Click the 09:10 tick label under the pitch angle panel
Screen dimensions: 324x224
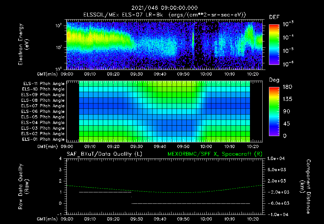pyautogui.click(x=90, y=146)
